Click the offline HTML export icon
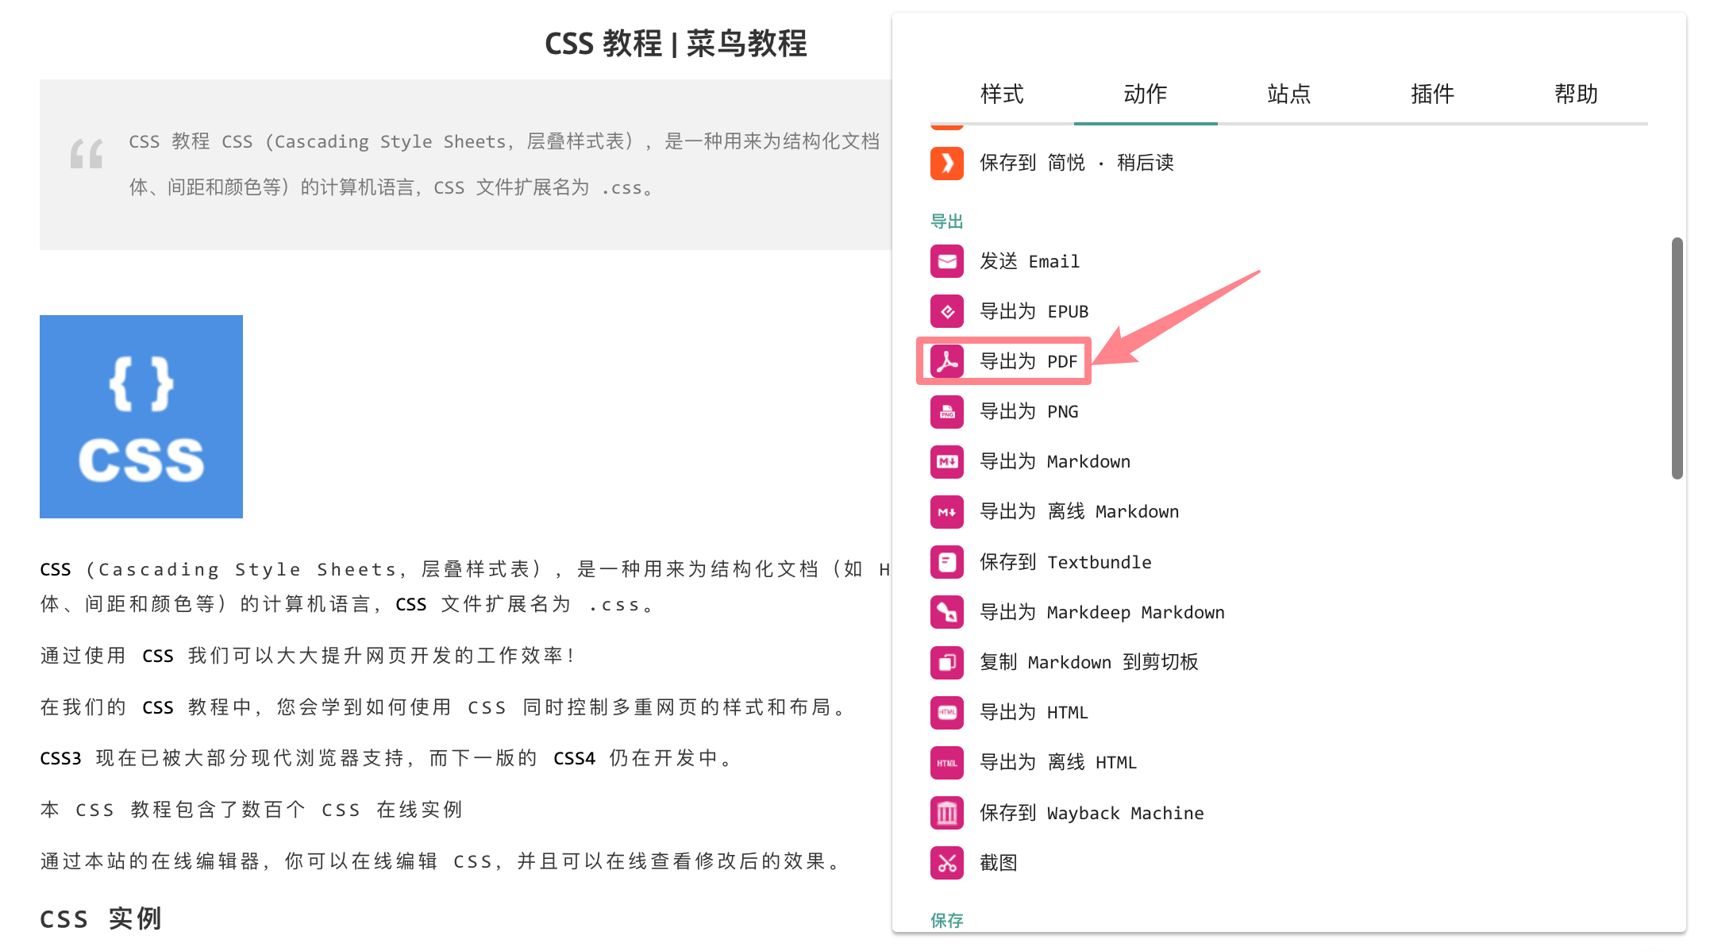1710x951 pixels. pos(947,763)
